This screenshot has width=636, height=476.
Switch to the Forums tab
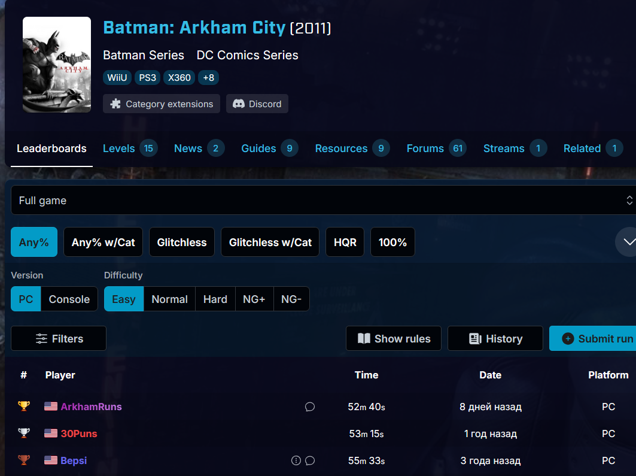(x=436, y=148)
